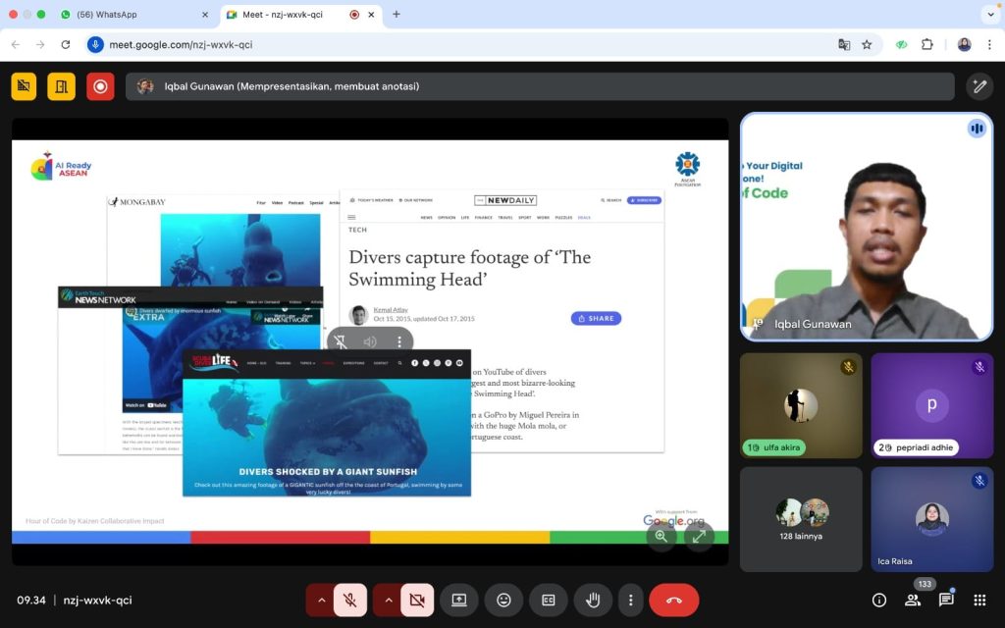Toggle closed captions
Image resolution: width=1005 pixels, height=628 pixels.
549,601
